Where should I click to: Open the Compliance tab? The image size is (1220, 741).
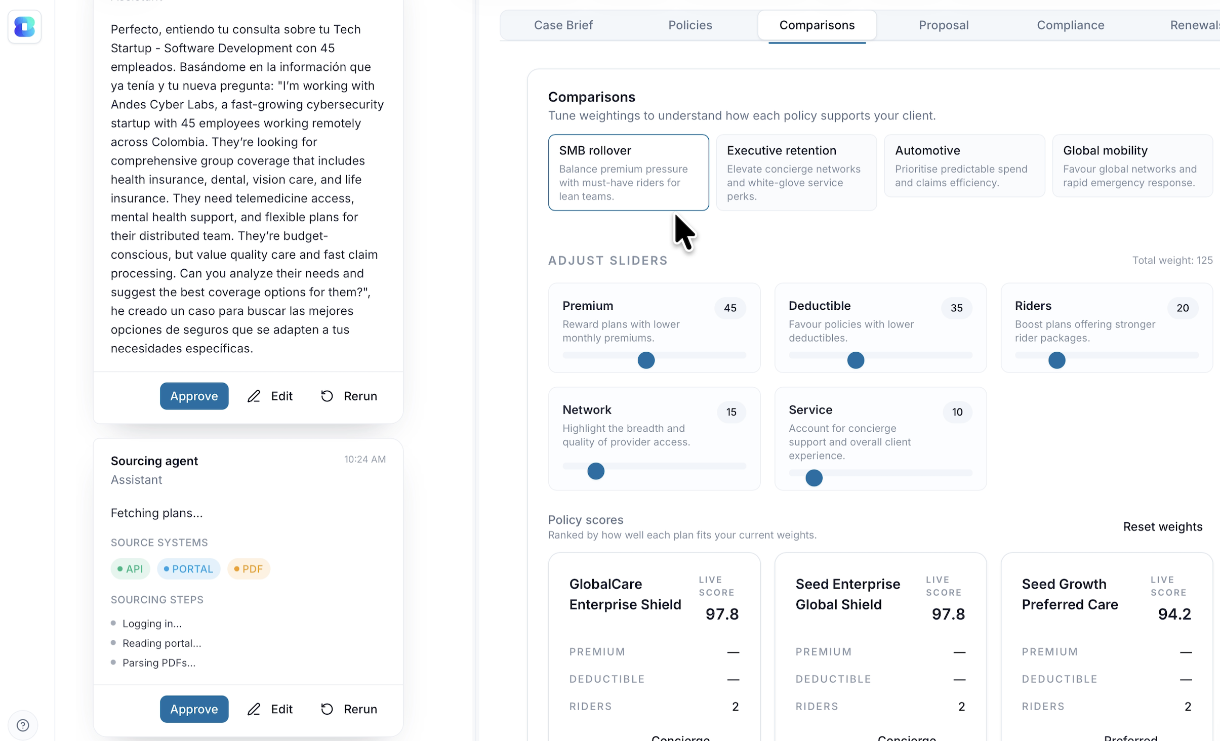point(1070,25)
